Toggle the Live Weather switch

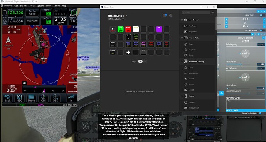click(x=261, y=30)
